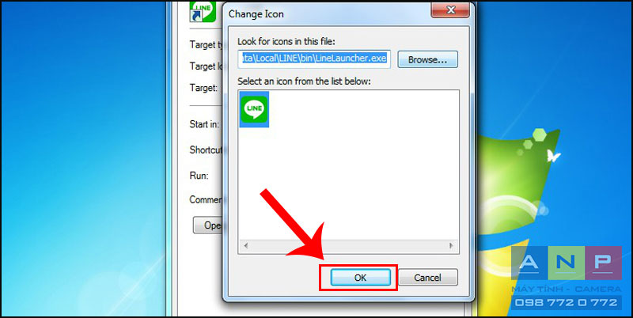Click the white butterfly on the wallpaper
Image resolution: width=633 pixels, height=318 pixels.
[x=554, y=155]
